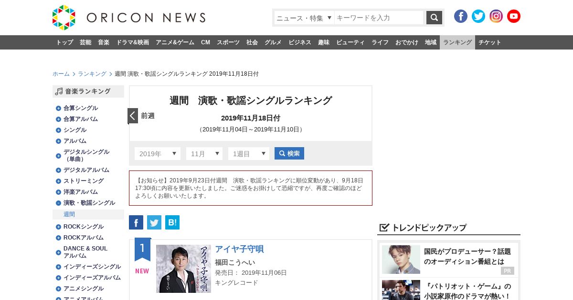Open the ライフ nav item
Viewport: 573px width, 300px height.
point(380,42)
